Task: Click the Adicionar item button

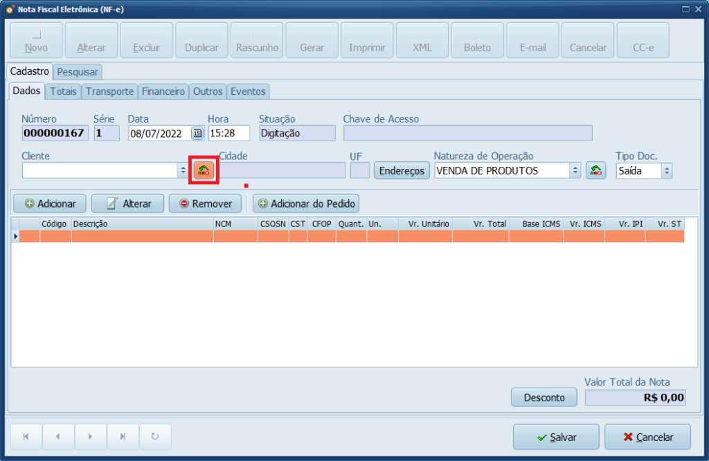Action: coord(49,204)
